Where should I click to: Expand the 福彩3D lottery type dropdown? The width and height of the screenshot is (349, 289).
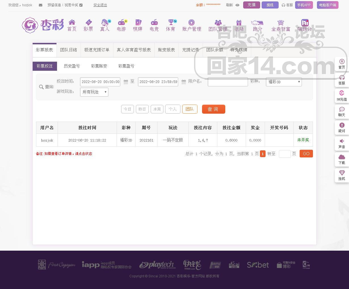[283, 82]
